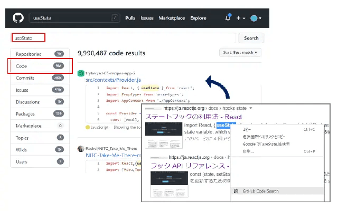This screenshot has width=338, height=211.
Task: Click the header search box containing useState
Action: [74, 18]
